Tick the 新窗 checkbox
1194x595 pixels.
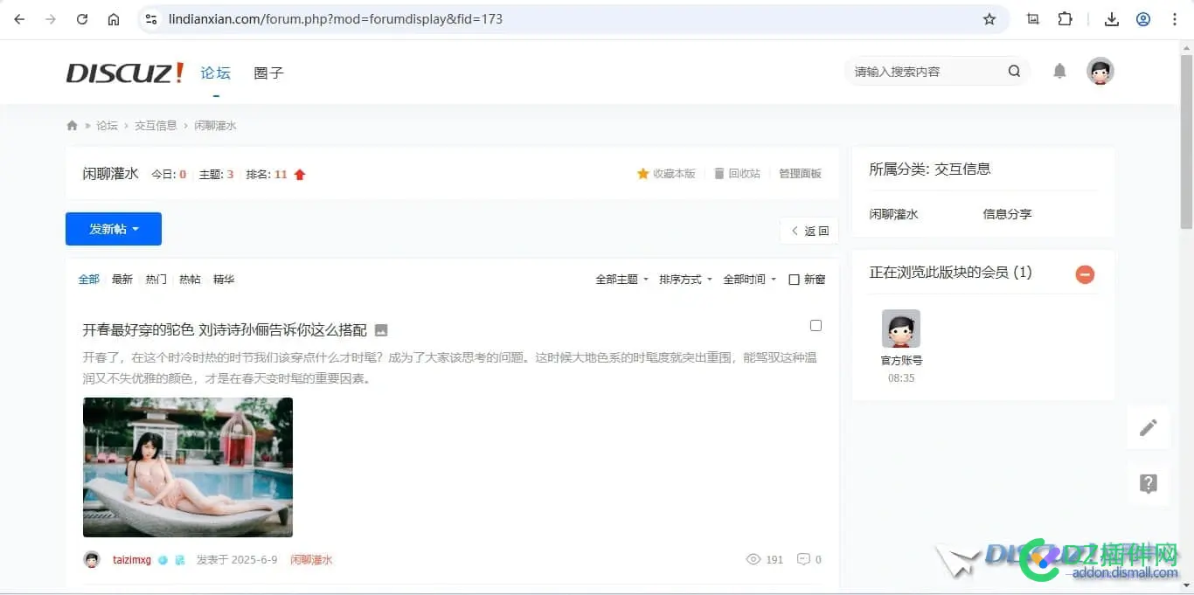(x=794, y=280)
